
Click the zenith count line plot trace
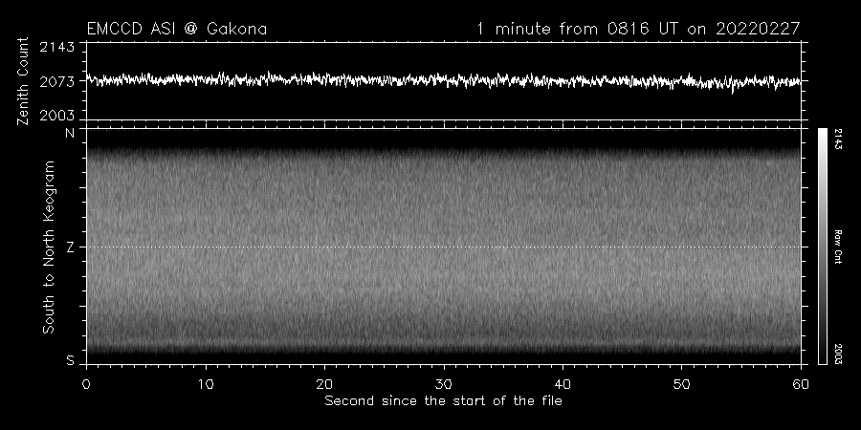coord(443,80)
